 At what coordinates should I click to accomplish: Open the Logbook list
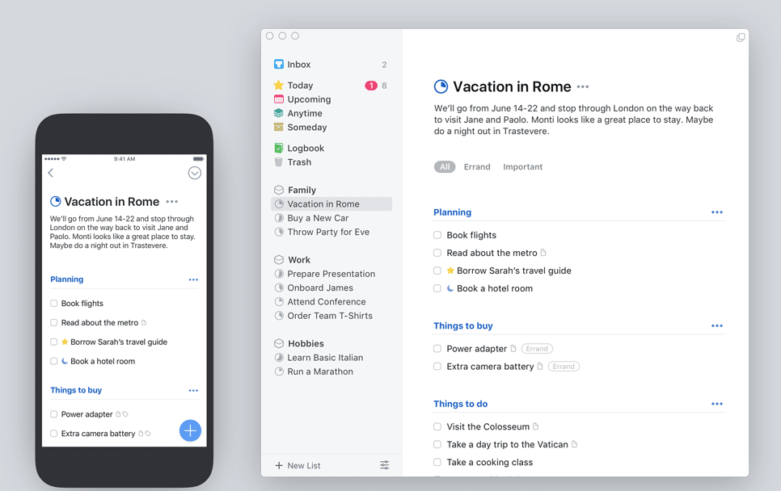pyautogui.click(x=305, y=149)
